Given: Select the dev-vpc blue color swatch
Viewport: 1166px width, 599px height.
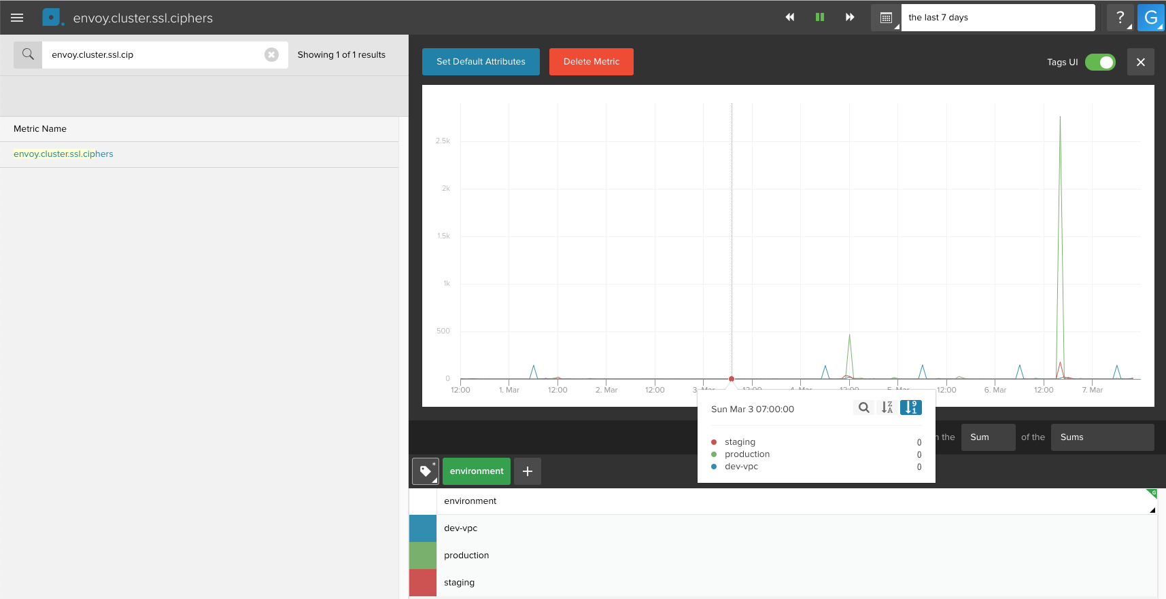Looking at the screenshot, I should pos(423,528).
